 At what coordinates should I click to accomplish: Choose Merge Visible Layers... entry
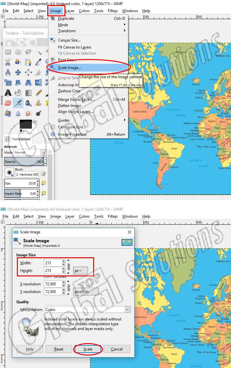click(x=88, y=100)
